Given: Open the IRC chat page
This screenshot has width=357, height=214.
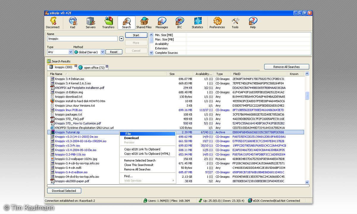Looking at the screenshot, I should coord(179,23).
